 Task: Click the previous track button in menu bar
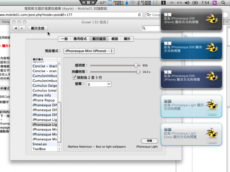[x=84, y=3]
